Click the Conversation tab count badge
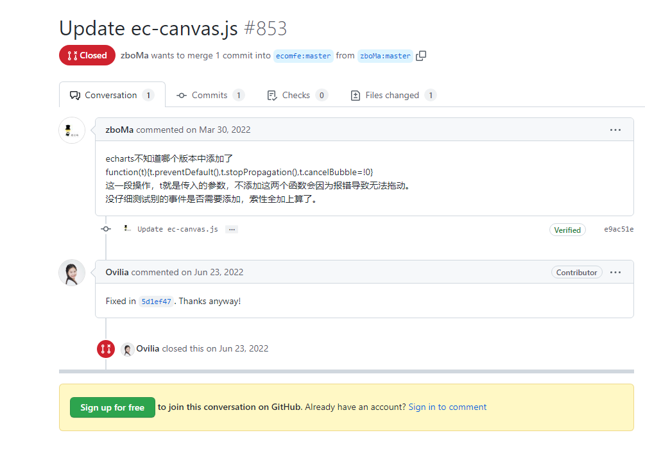This screenshot has height=451, width=645. (x=148, y=95)
